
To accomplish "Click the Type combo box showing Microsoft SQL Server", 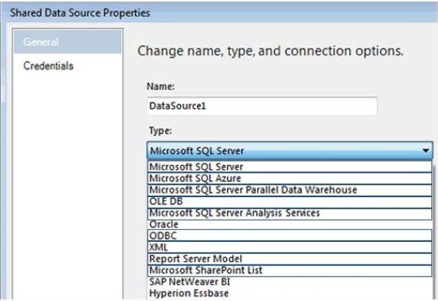I will tap(290, 151).
